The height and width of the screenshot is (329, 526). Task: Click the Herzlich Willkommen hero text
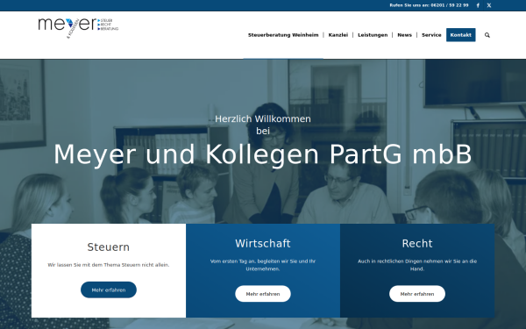click(x=263, y=118)
